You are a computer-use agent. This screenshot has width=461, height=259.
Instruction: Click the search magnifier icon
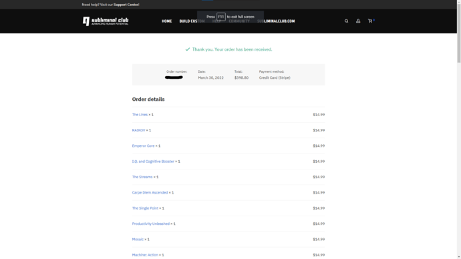[x=346, y=21]
